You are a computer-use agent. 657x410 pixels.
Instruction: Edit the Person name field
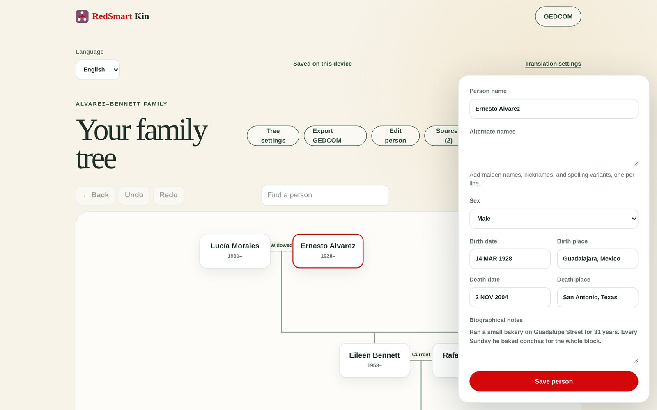coord(554,109)
